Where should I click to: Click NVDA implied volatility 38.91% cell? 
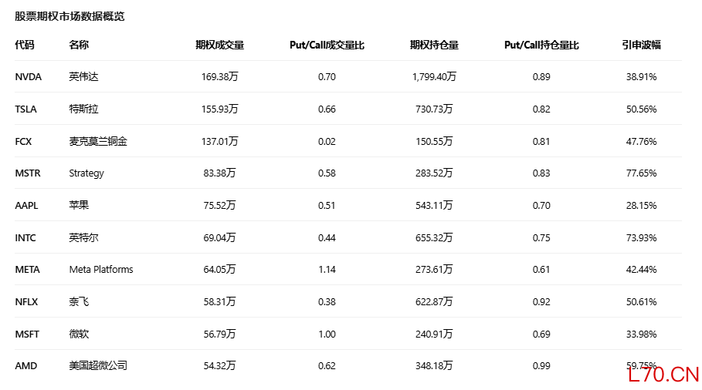click(x=641, y=77)
